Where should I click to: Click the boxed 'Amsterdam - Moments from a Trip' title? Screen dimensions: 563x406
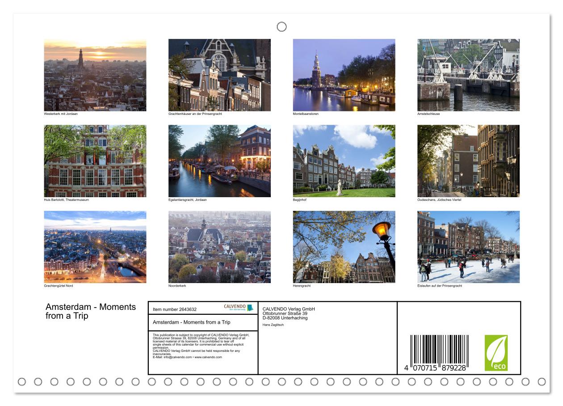coord(192,322)
